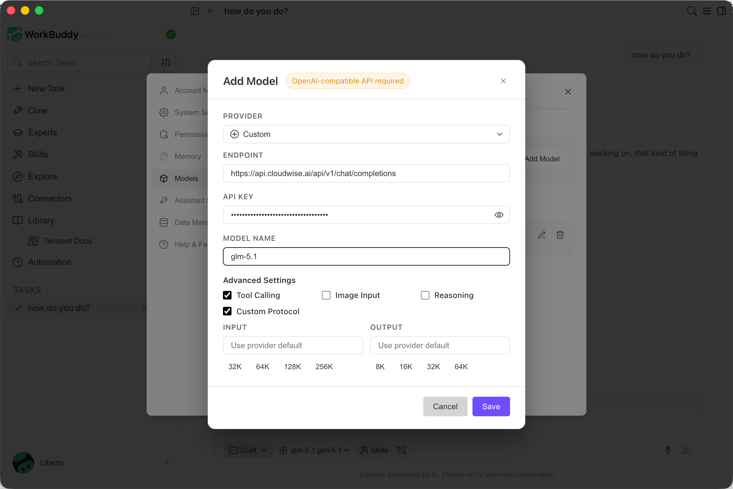Click the green link badge beside WorkBuddy
The width and height of the screenshot is (733, 489).
tap(171, 34)
